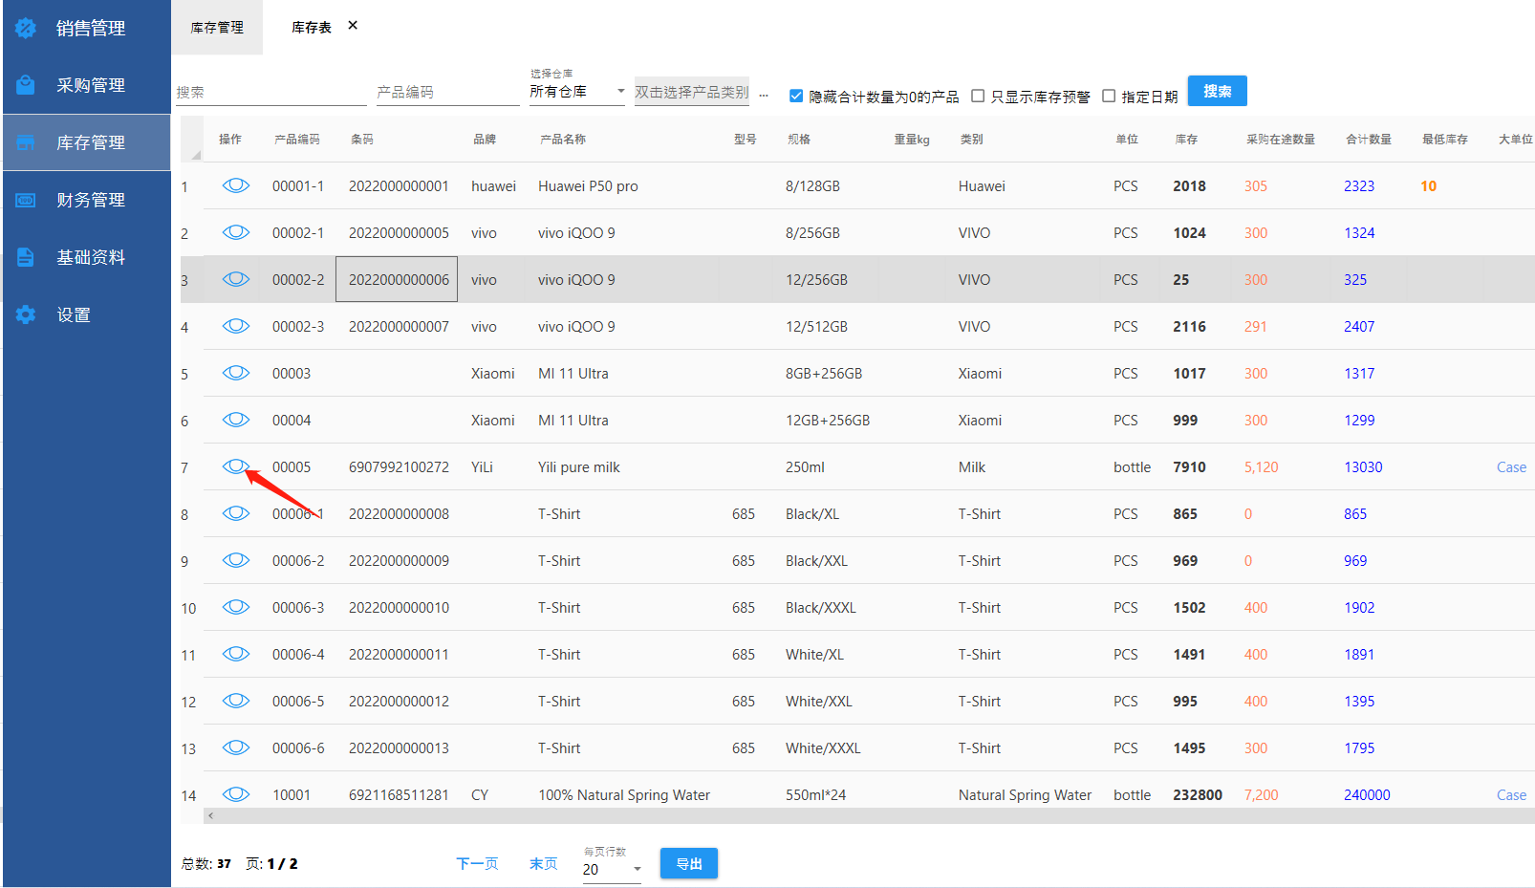Click eye icon for Yili pure milk row

pos(235,466)
